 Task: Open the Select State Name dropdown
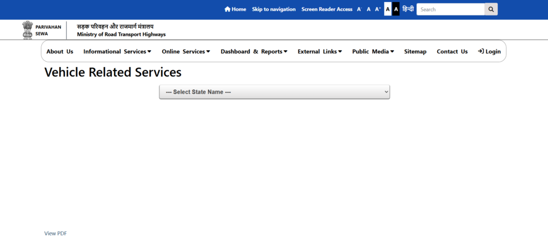click(x=274, y=92)
